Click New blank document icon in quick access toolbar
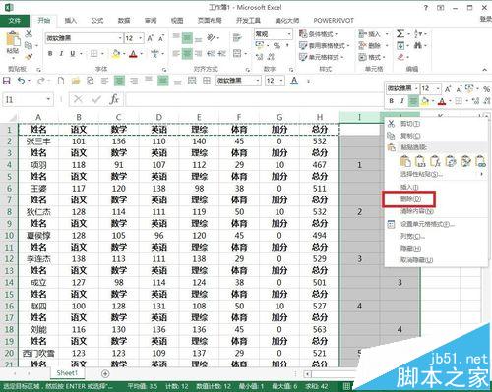The image size is (492, 392). click(x=61, y=81)
